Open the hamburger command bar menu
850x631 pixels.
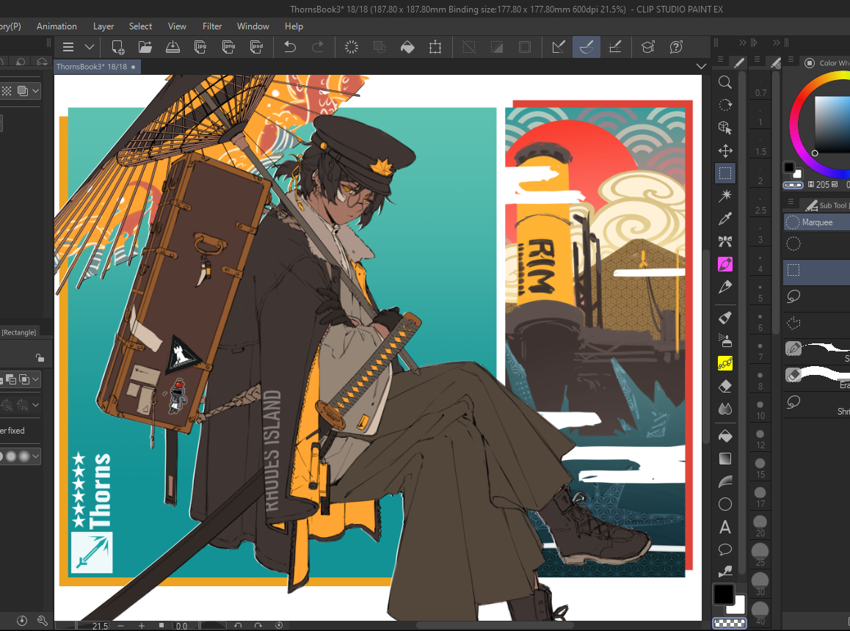[x=68, y=47]
